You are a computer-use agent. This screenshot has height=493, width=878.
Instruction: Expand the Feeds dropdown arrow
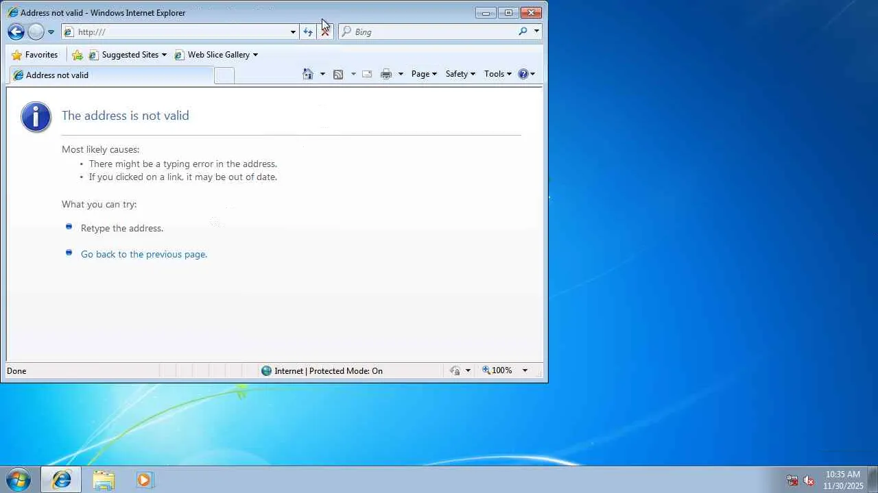point(353,74)
